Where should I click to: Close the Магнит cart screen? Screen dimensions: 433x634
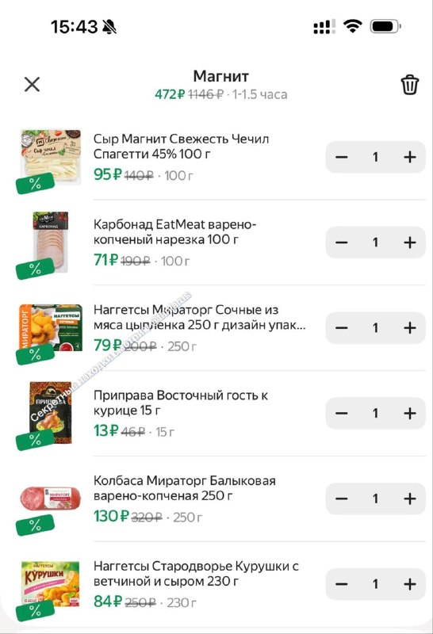(x=32, y=85)
